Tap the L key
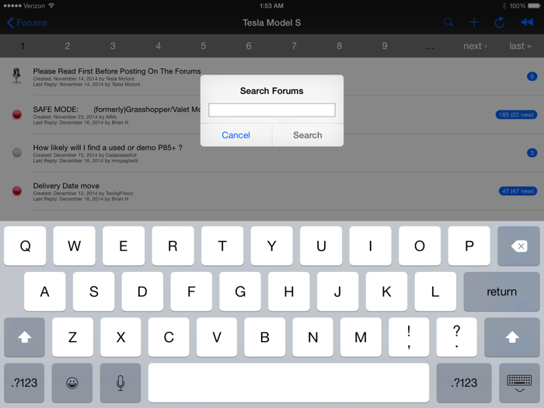Image resolution: width=544 pixels, height=408 pixels. 435,291
